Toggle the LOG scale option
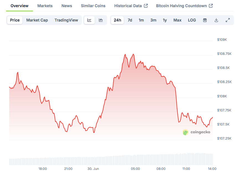This screenshot has width=239, height=176. [x=192, y=20]
